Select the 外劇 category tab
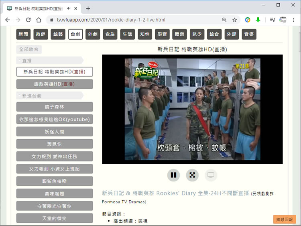The width and height of the screenshot is (301, 226). point(93,34)
